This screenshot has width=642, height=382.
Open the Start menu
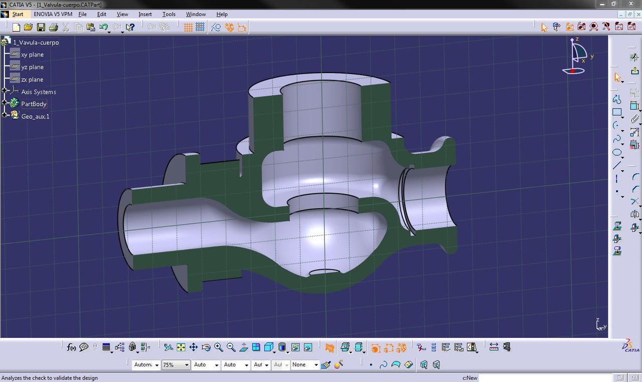click(18, 14)
